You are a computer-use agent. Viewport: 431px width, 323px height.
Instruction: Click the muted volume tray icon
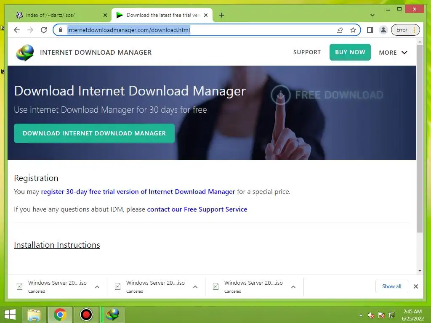tap(371, 315)
